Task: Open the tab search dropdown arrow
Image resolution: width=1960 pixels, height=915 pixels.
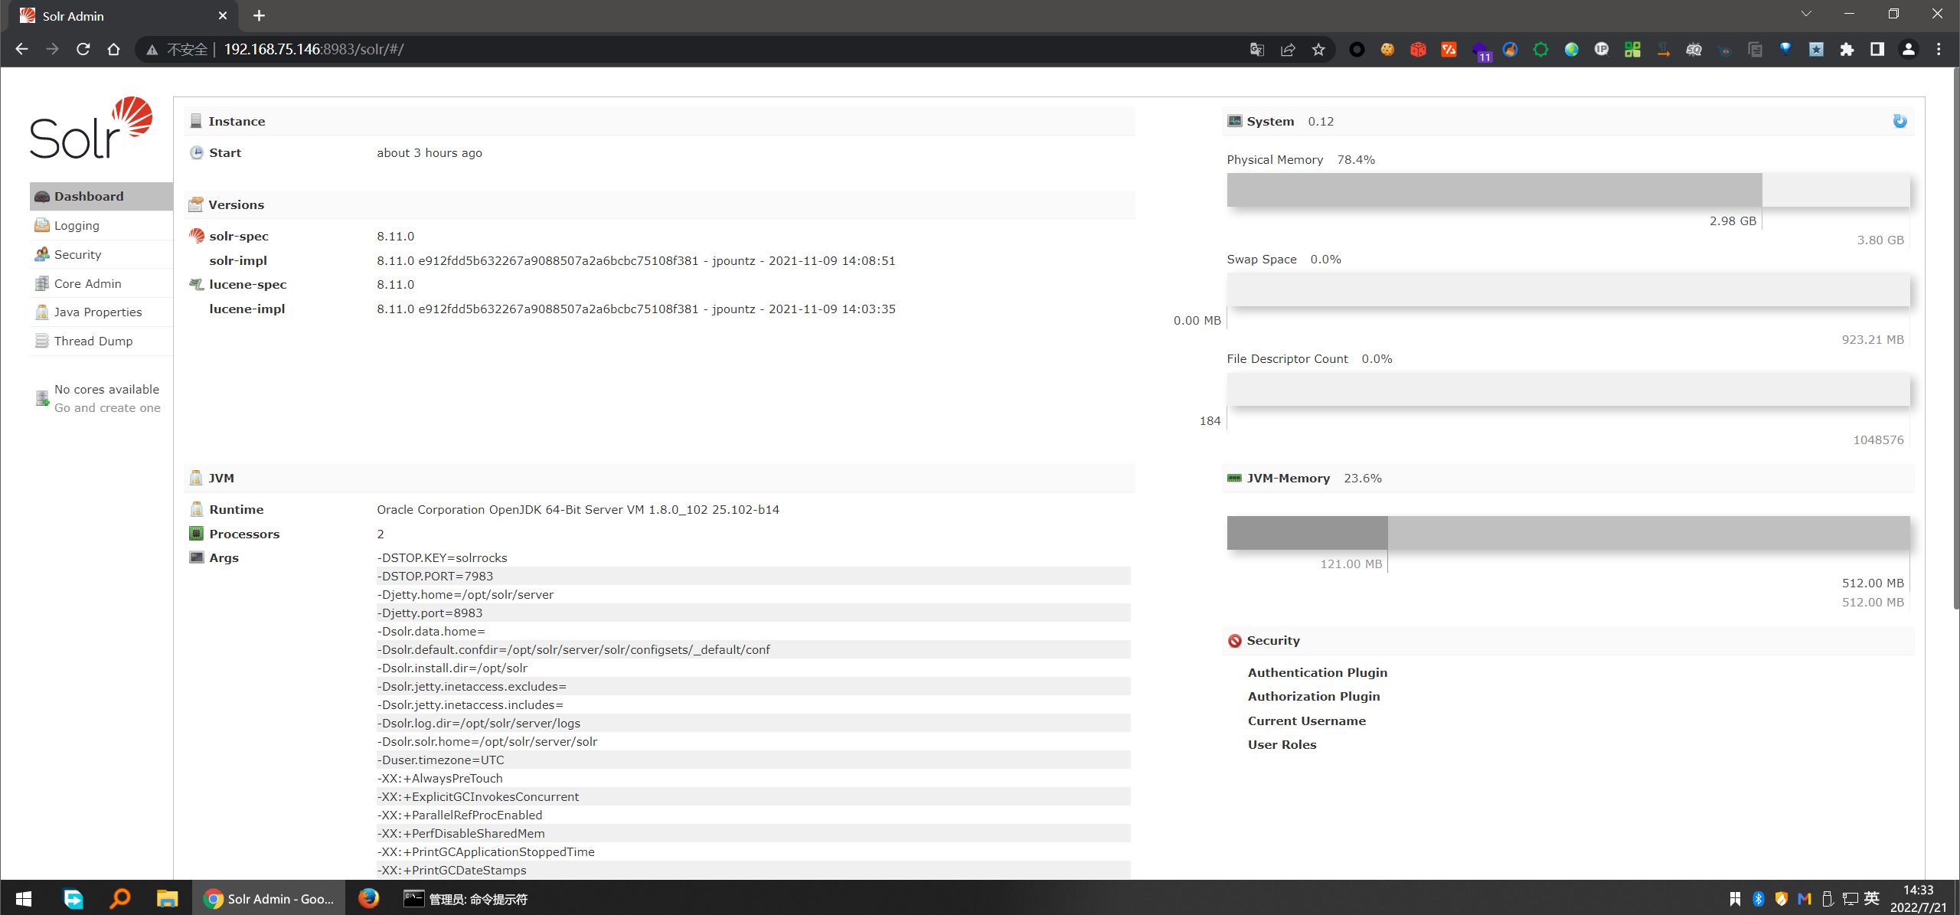Action: [x=1806, y=14]
